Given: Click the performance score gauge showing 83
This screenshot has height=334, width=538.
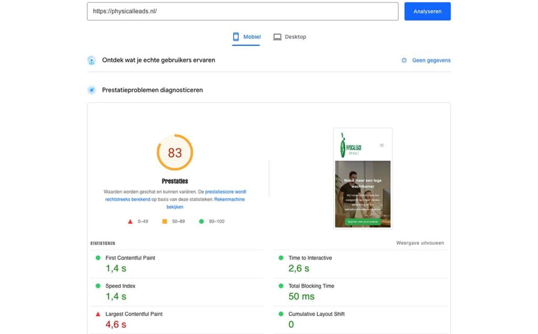Looking at the screenshot, I should coord(175,153).
